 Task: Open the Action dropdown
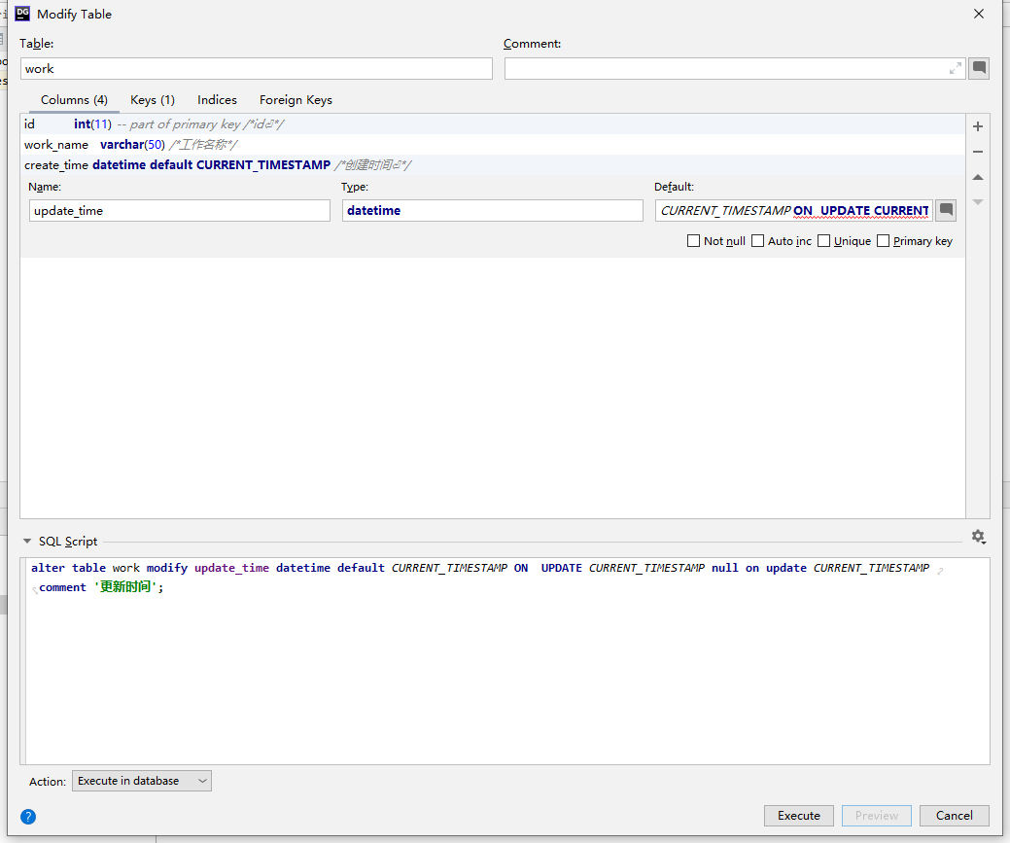(141, 781)
